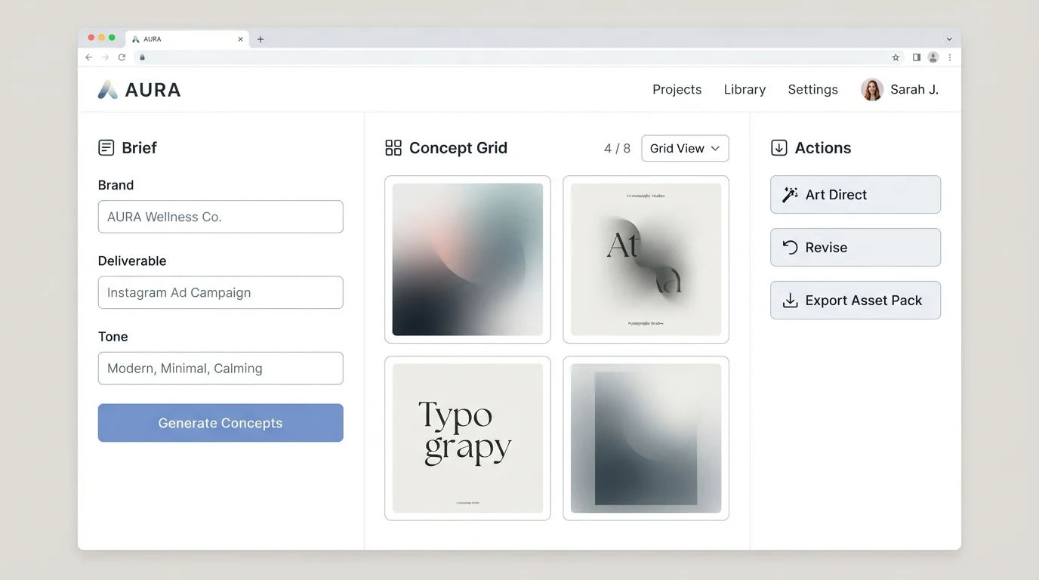Click the padlock site info icon
Screen dimensions: 1039x580
click(x=142, y=57)
